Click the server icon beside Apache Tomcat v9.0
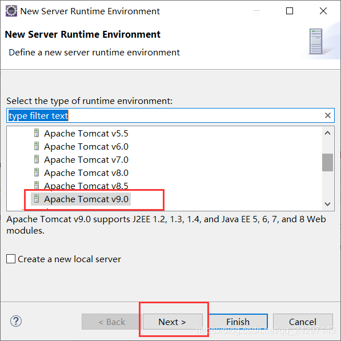The image size is (341, 341). pos(37,199)
